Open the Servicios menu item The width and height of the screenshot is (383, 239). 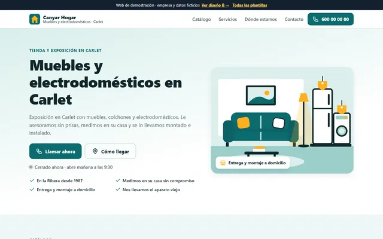click(227, 19)
